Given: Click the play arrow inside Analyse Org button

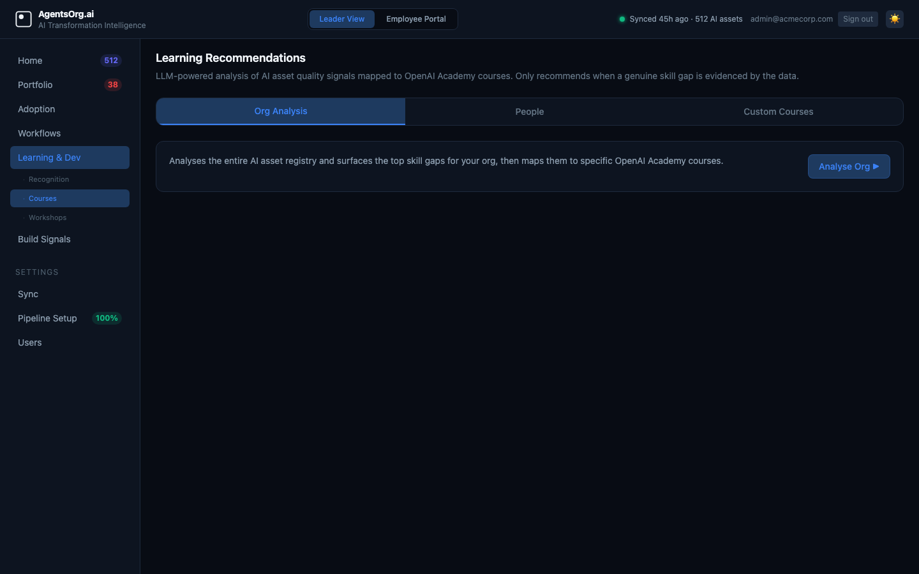Looking at the screenshot, I should [876, 166].
